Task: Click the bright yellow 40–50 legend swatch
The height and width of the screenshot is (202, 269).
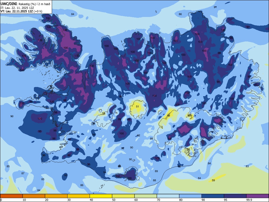Action: pyautogui.click(x=101, y=196)
